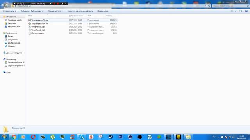The height and width of the screenshot is (140, 250).
Task: Sort by the Дата изменения column
Action: pos(76,16)
